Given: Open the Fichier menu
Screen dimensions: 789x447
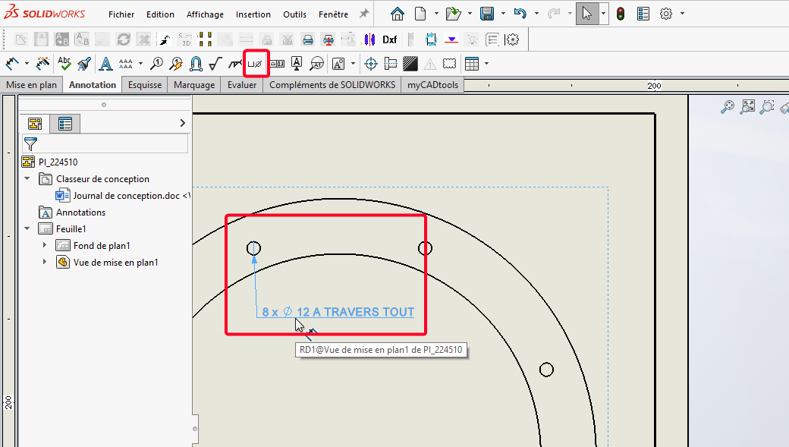Looking at the screenshot, I should click(x=121, y=14).
